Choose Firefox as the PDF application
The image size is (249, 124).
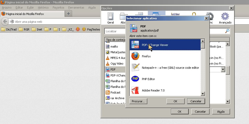[x=146, y=56]
